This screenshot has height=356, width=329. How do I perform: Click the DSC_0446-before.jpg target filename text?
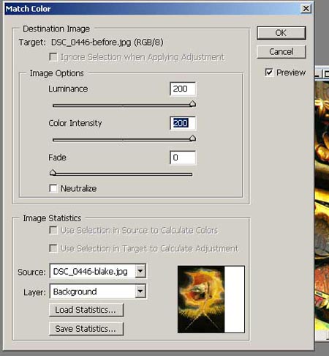point(91,42)
